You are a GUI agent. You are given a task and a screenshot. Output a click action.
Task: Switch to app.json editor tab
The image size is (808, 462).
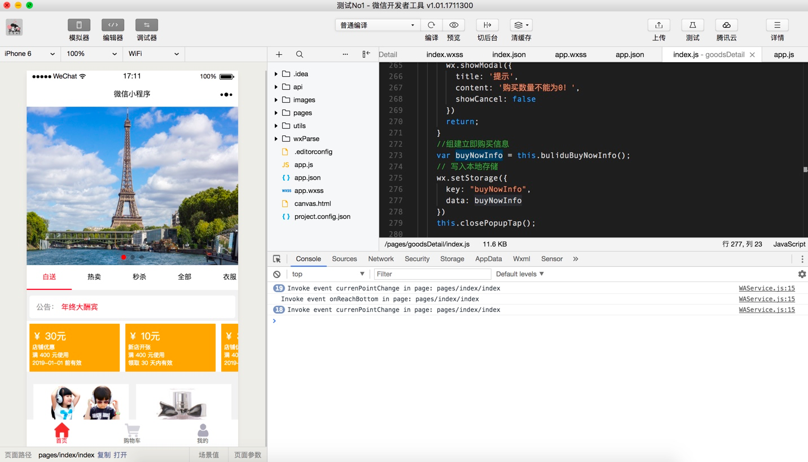[630, 55]
